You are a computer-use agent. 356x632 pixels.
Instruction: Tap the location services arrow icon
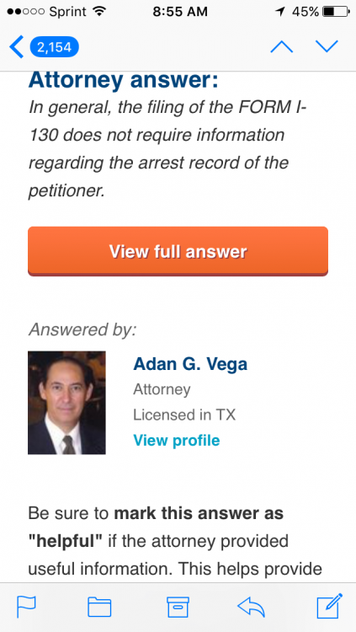click(x=280, y=12)
